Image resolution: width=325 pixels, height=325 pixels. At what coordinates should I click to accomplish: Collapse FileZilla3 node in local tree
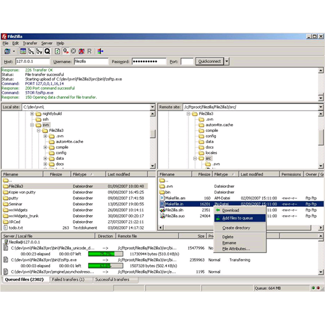38,131
